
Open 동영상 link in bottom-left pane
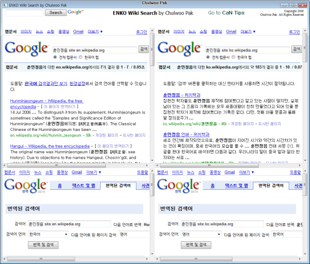62,172
